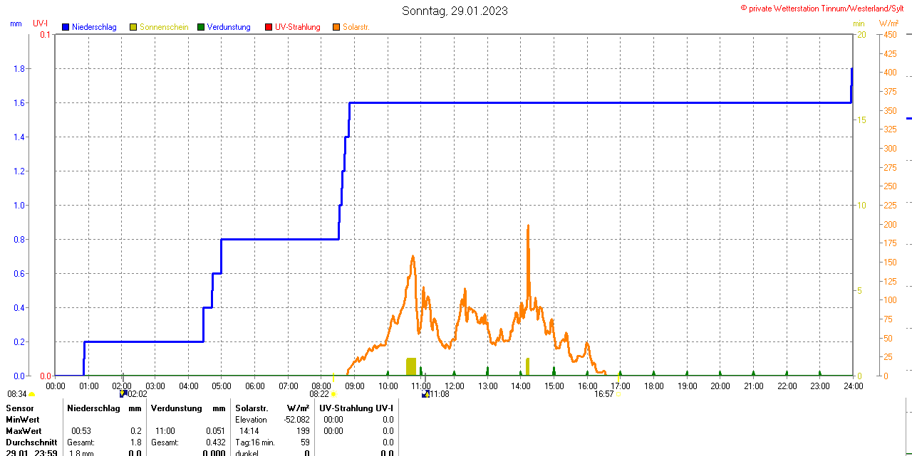912x456 pixels.
Task: Click the yellow sunshine bar near 10:40
Action: [x=411, y=366]
